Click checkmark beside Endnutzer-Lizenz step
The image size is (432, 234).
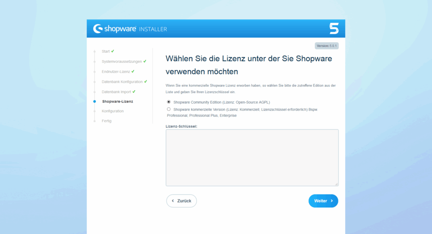coord(133,71)
